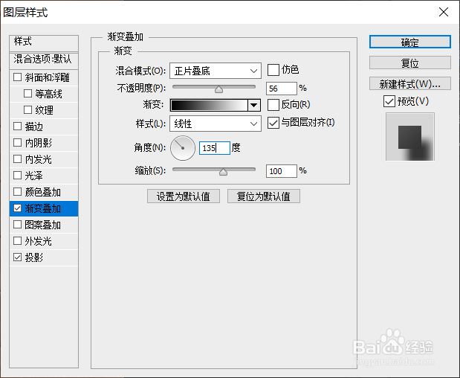
Task: Open the 混合模式 dropdown showing 正片叠底
Action: click(x=216, y=71)
